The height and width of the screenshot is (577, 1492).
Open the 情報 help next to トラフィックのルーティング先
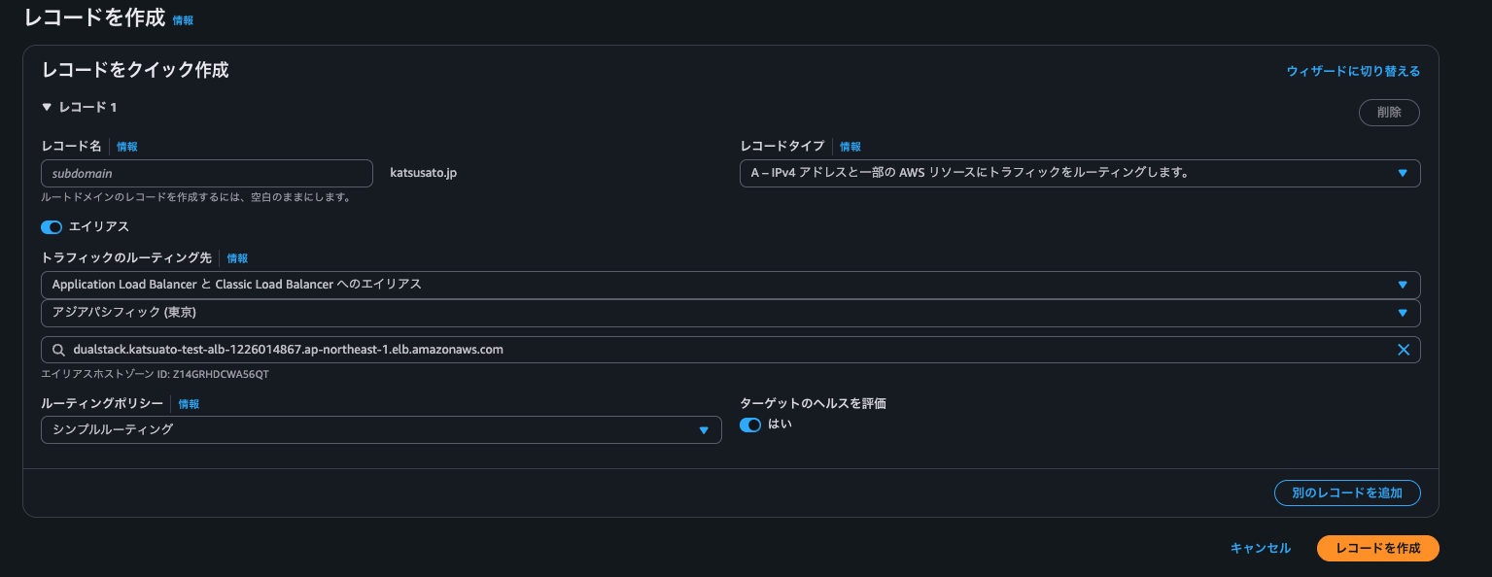(236, 258)
